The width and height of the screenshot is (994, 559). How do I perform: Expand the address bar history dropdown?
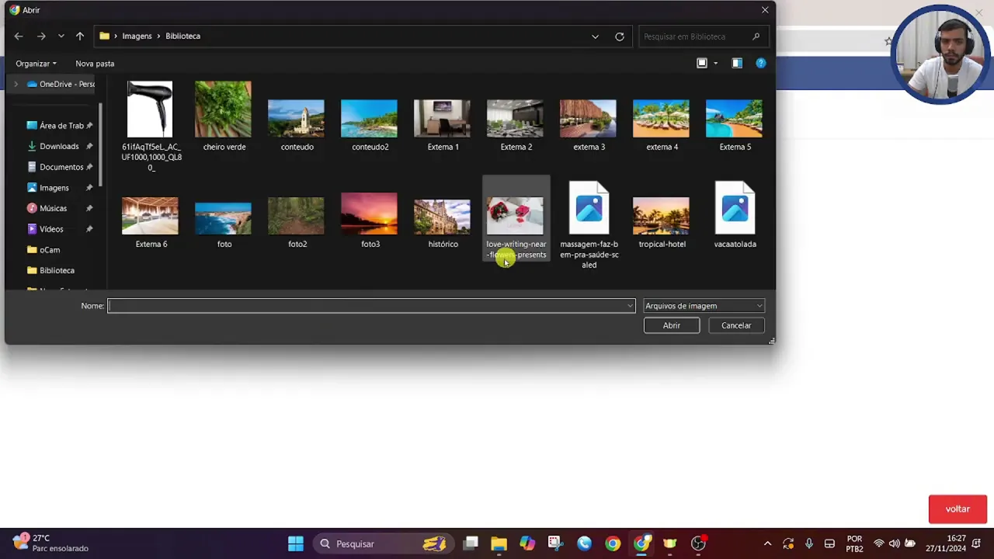[595, 36]
